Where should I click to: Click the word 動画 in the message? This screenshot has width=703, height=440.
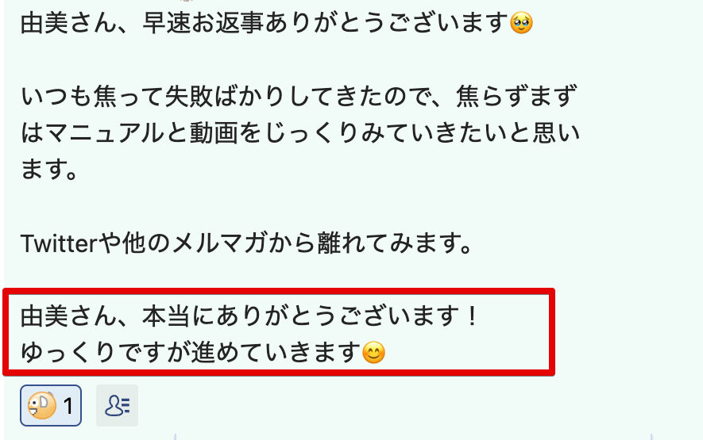tap(214, 133)
